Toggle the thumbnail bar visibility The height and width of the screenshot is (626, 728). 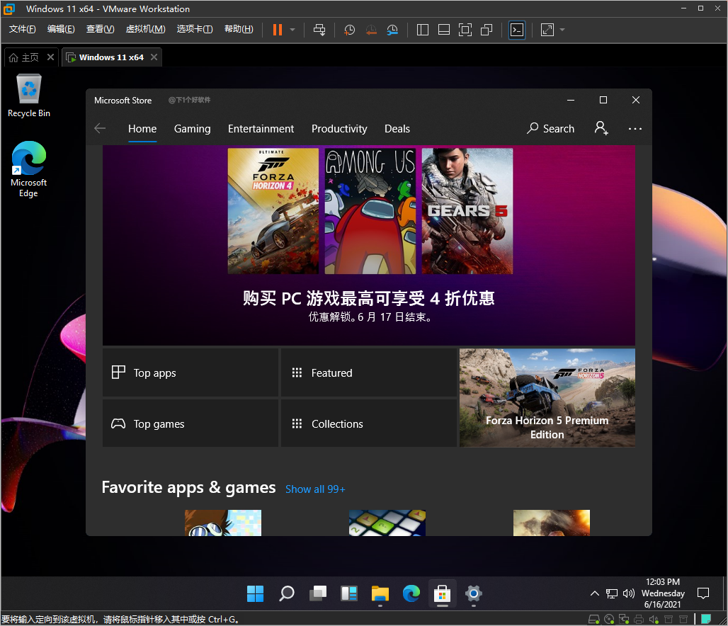pyautogui.click(x=444, y=30)
